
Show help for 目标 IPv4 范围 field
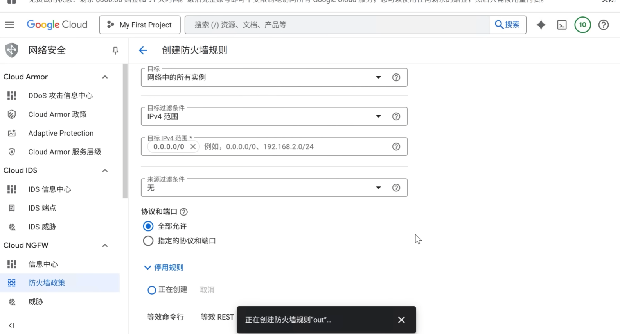tap(396, 146)
